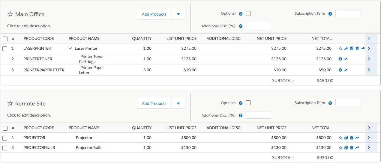Screen dimensions: 381x163
Task: Click the Optional help icon in Main Office
Action: [241, 14]
